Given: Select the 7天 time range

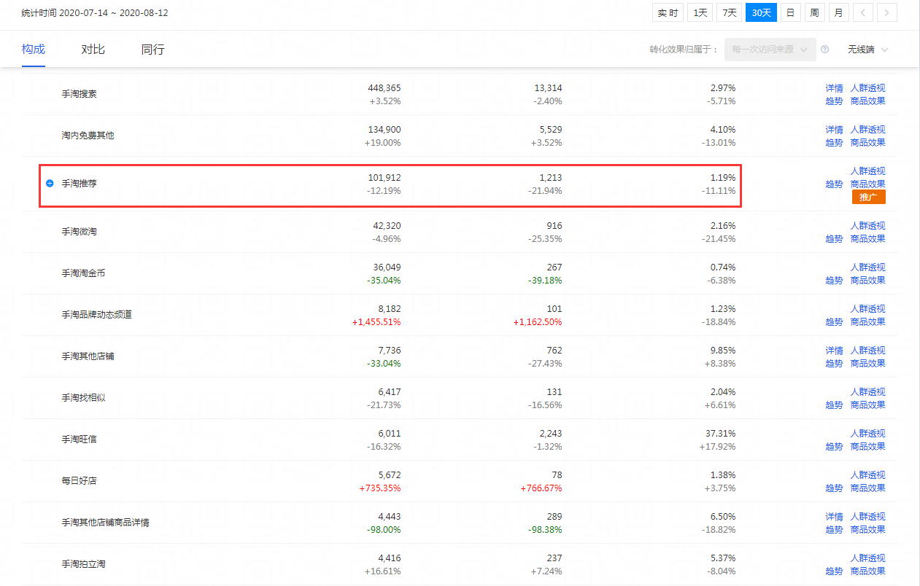Looking at the screenshot, I should coord(730,12).
